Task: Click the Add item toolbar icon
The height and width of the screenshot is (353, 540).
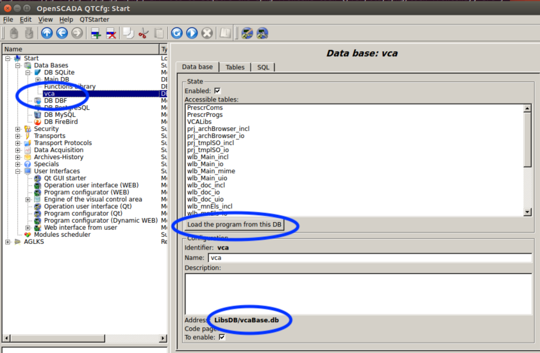Action: click(96, 33)
